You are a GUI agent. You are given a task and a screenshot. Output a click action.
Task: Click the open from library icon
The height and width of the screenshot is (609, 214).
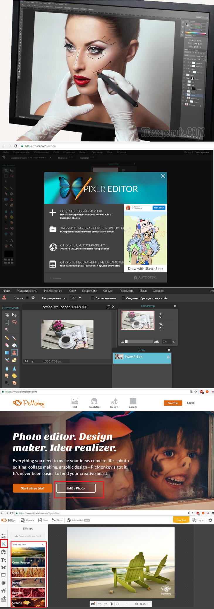point(52,264)
